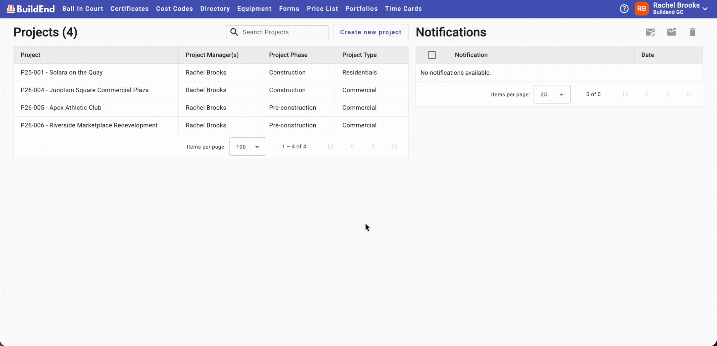
Task: Click Buildend GC company name
Action: [668, 12]
